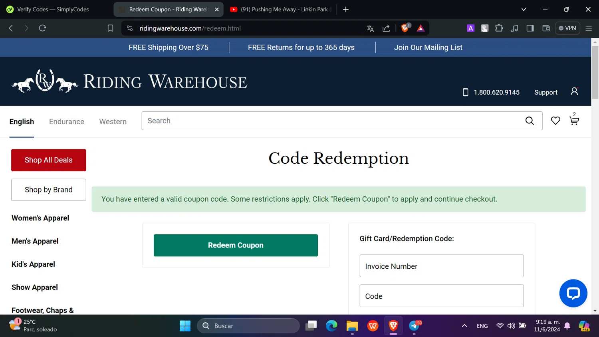The width and height of the screenshot is (599, 337).
Task: Open the account user icon
Action: [574, 91]
